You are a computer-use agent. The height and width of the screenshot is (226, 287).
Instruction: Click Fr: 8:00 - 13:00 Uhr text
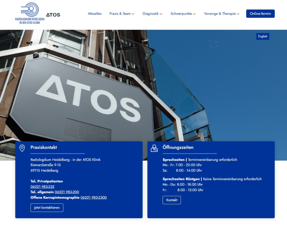coord(183,190)
